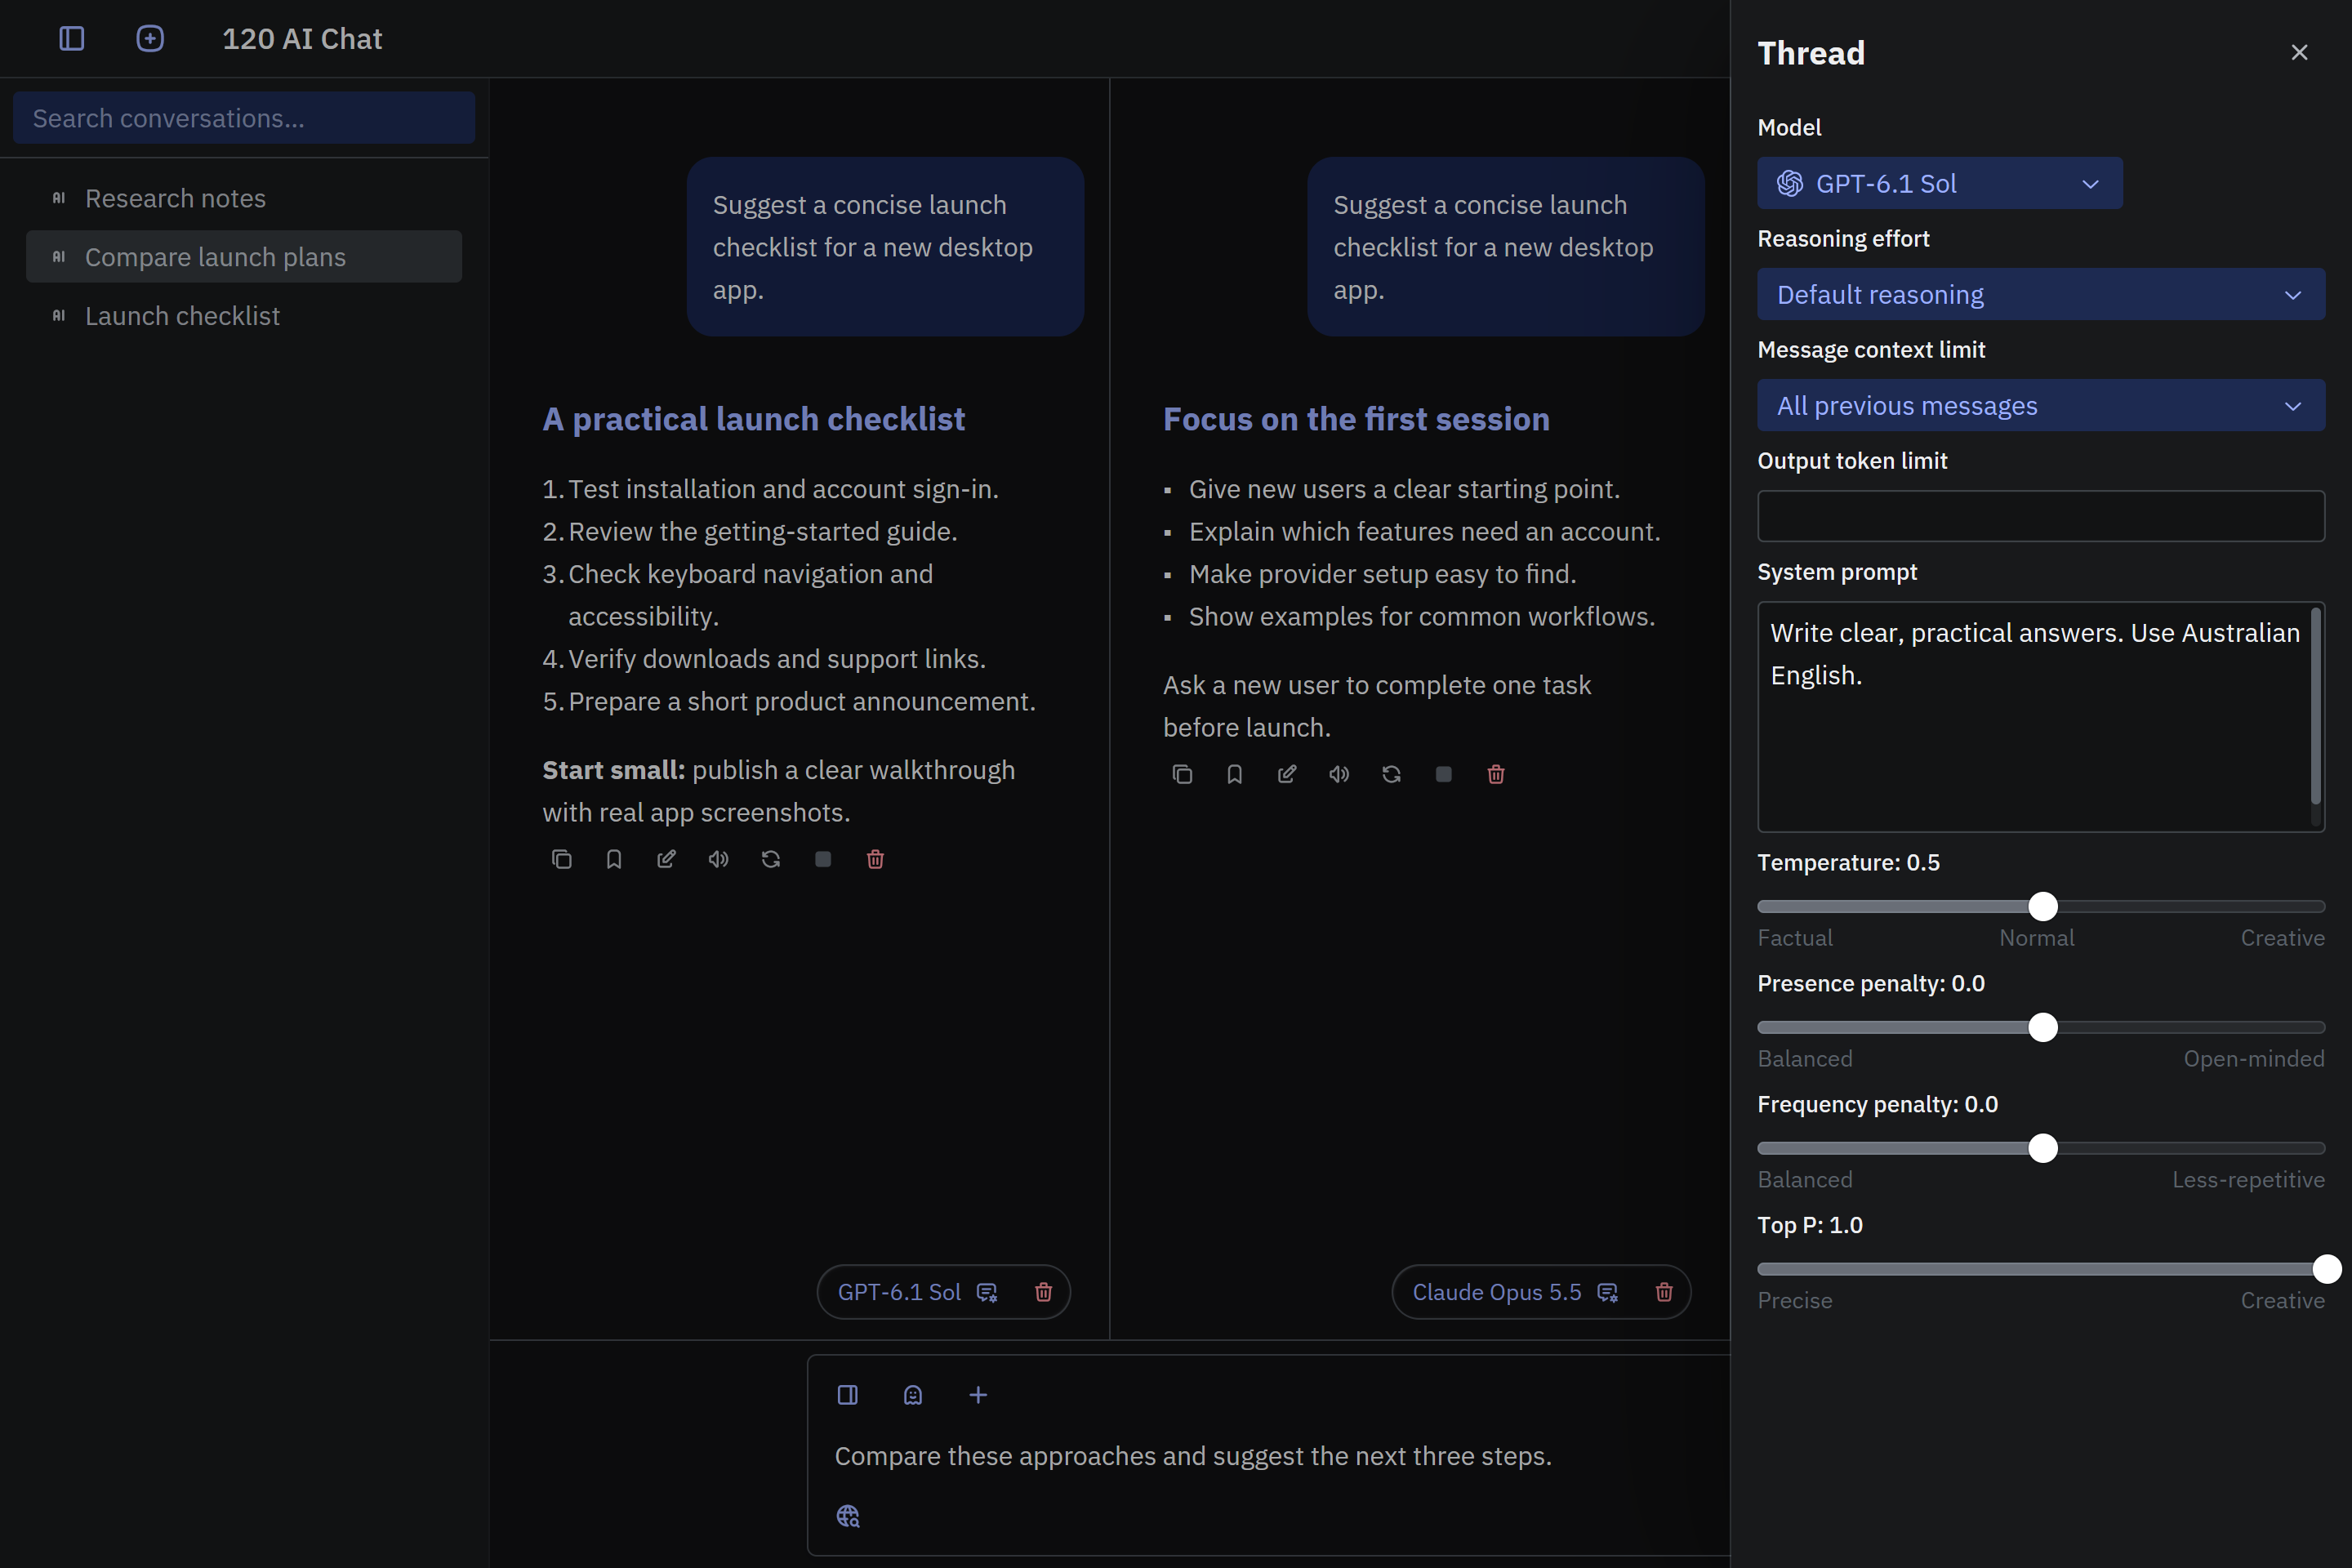Viewport: 2352px width, 1568px height.
Task: Delete the Focus on first session response
Action: pos(1496,774)
